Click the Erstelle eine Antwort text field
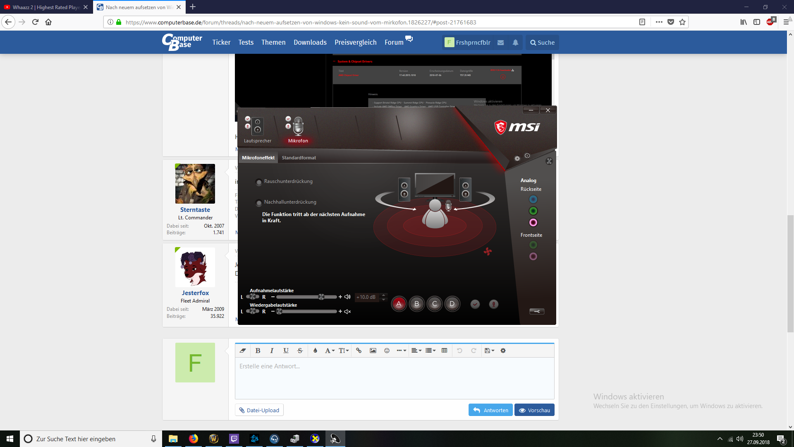 click(x=394, y=377)
